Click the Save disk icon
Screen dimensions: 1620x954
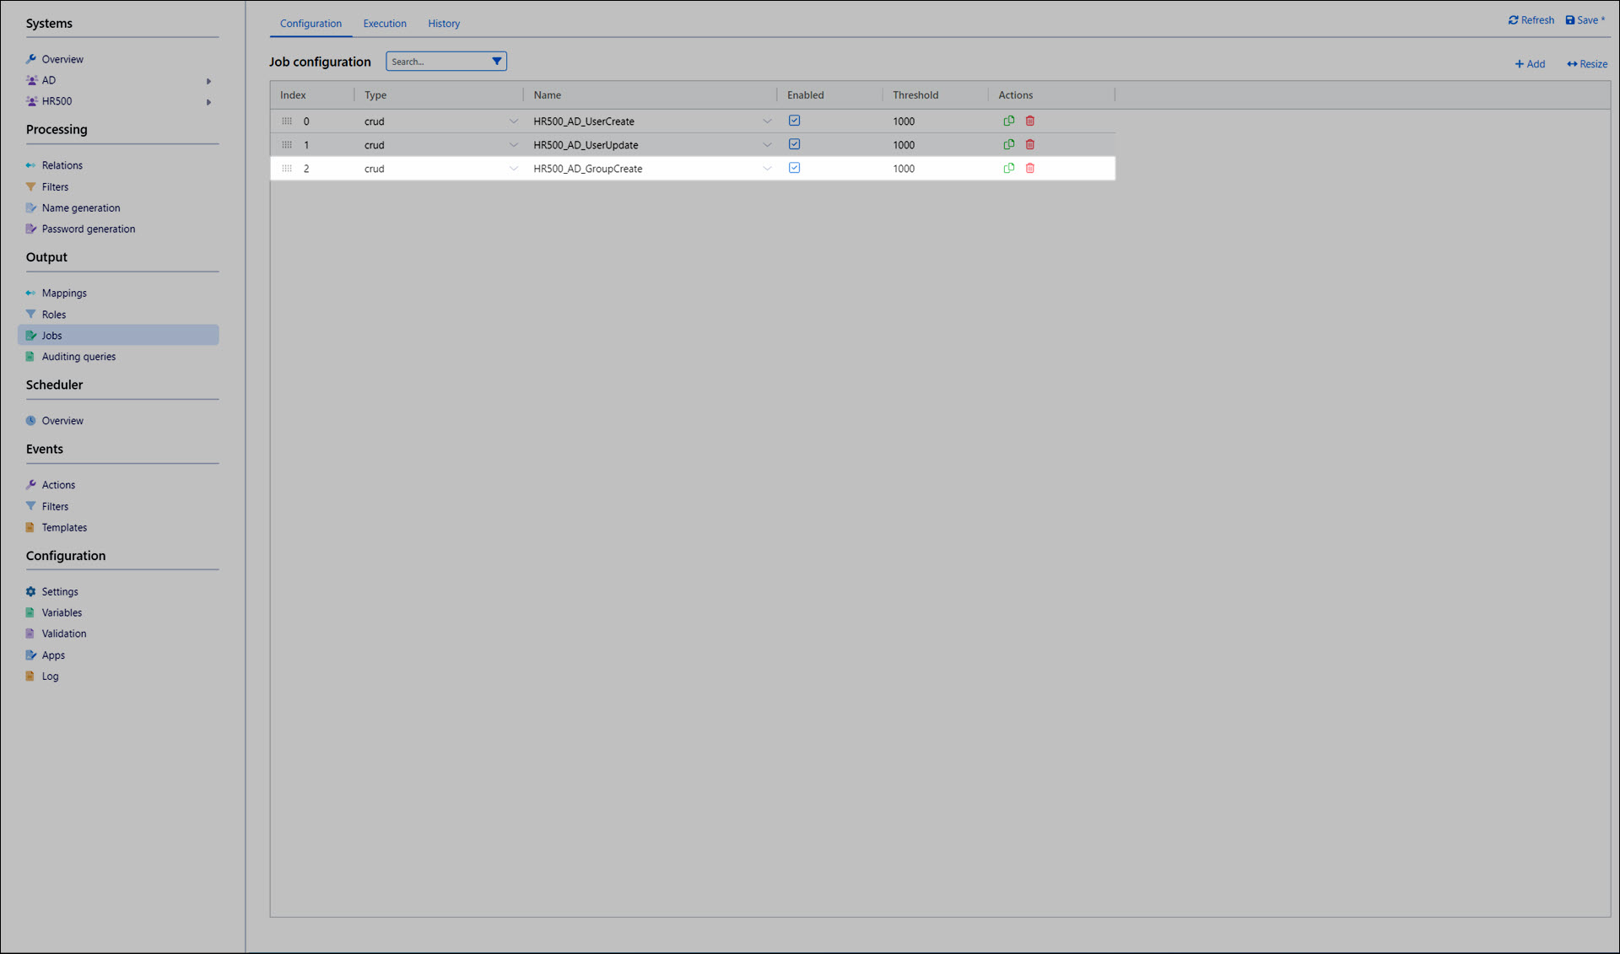coord(1570,20)
